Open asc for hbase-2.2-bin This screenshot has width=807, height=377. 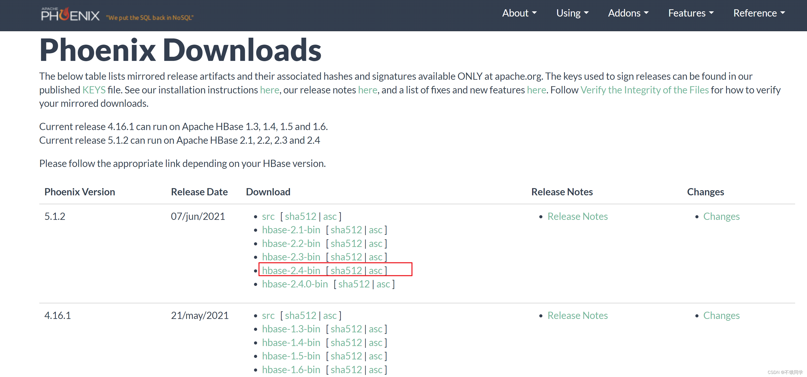[375, 243]
